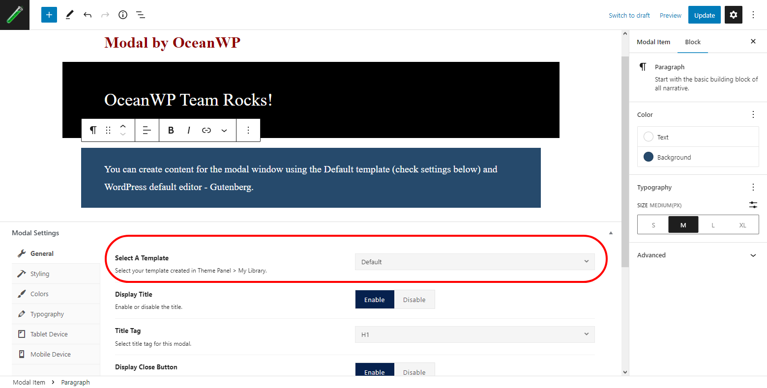Image resolution: width=767 pixels, height=388 pixels.
Task: Open Select A Template dropdown
Action: tap(475, 262)
